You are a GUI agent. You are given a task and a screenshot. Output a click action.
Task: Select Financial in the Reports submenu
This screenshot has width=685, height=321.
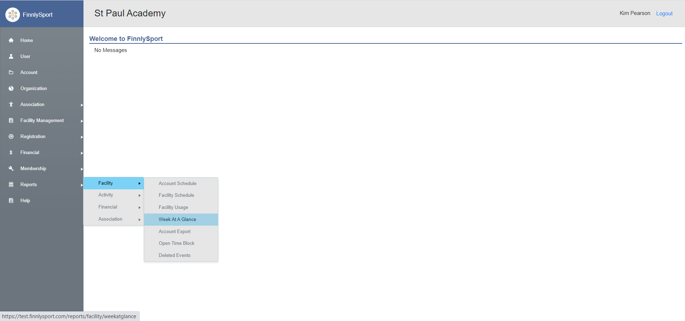click(113, 207)
